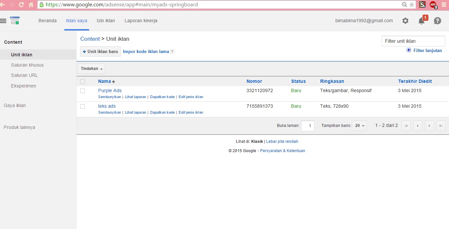Expand the plus icon next to Filter lanjutan
The width and height of the screenshot is (449, 229).
[x=409, y=50]
